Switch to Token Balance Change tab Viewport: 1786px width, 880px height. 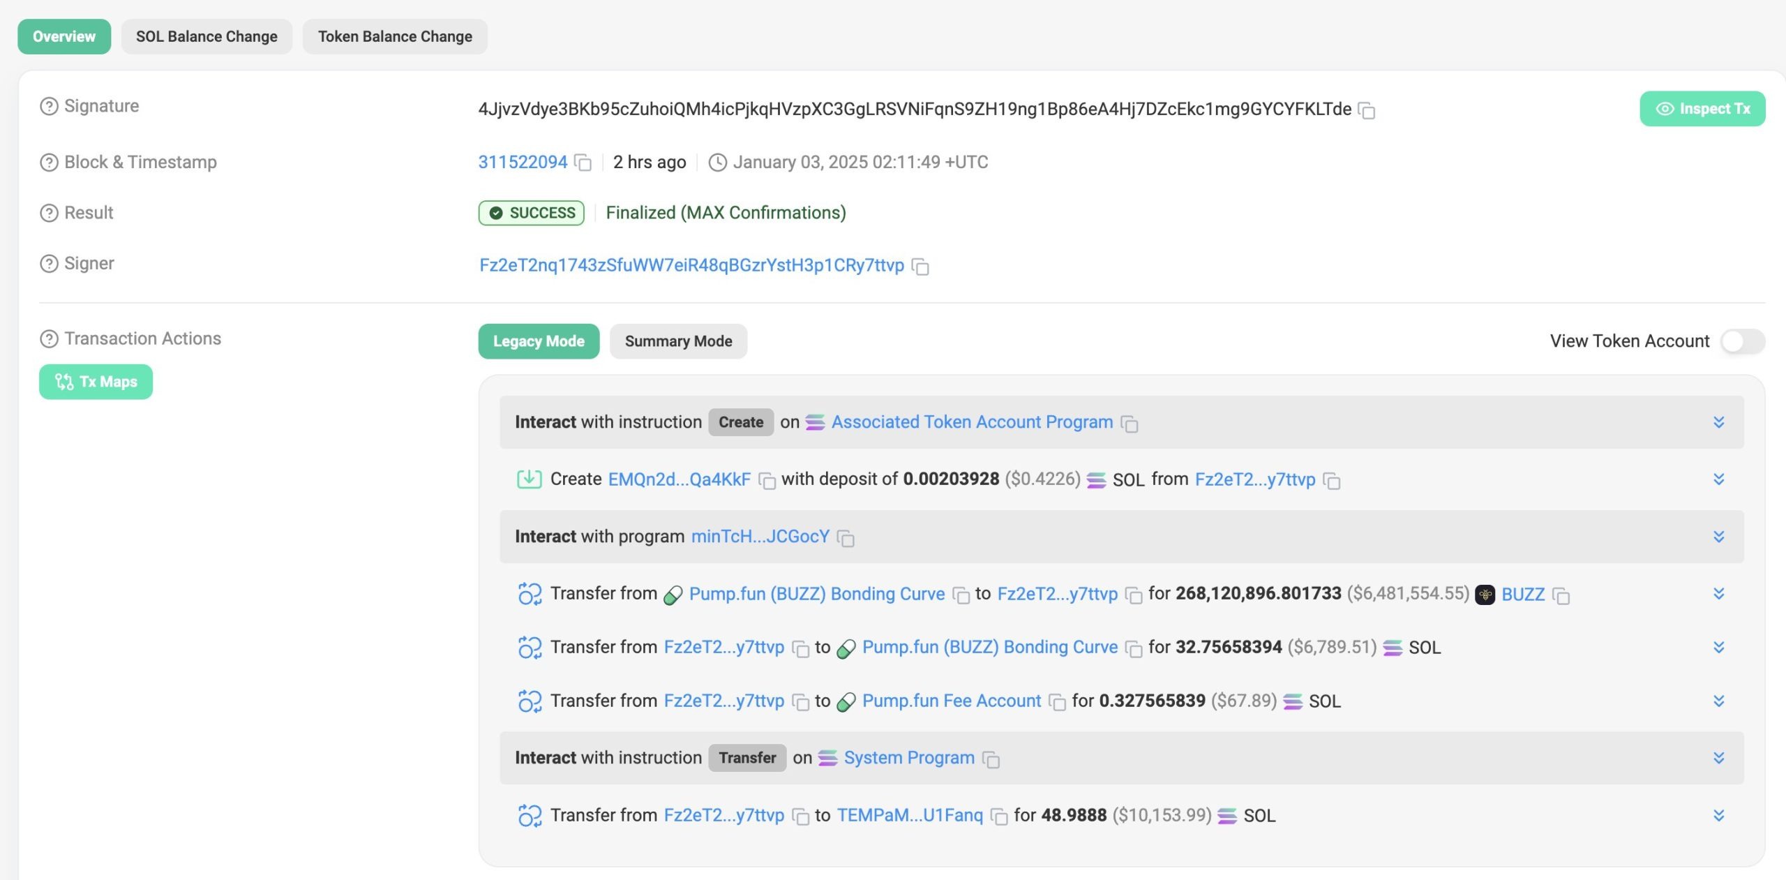[x=394, y=36]
